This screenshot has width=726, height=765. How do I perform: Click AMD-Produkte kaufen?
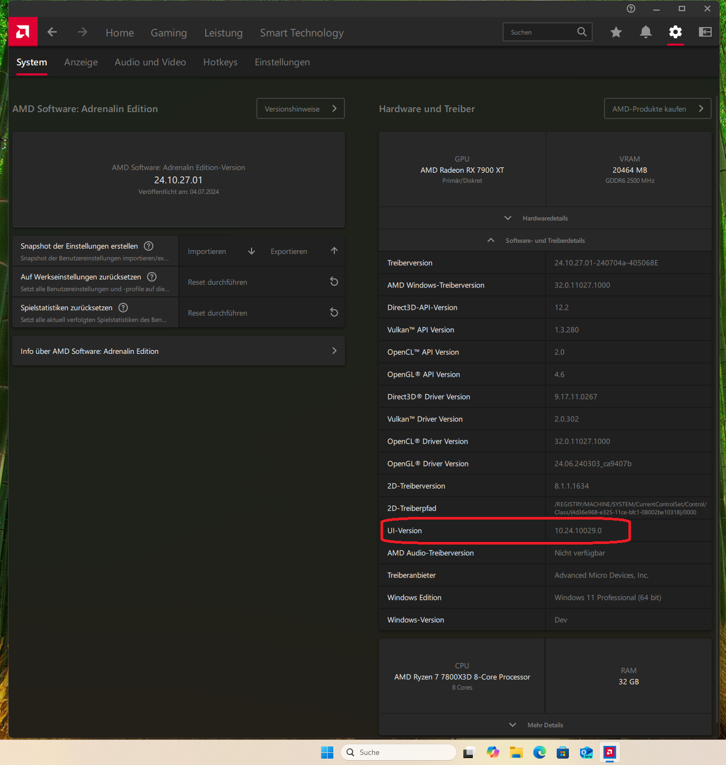[657, 108]
